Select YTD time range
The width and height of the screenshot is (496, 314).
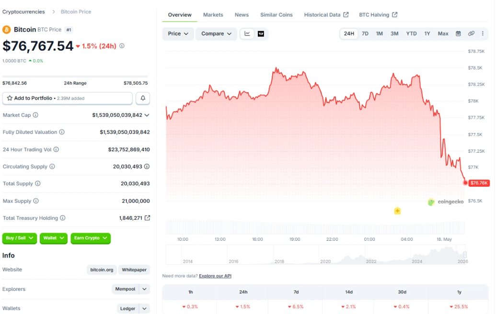pos(411,34)
